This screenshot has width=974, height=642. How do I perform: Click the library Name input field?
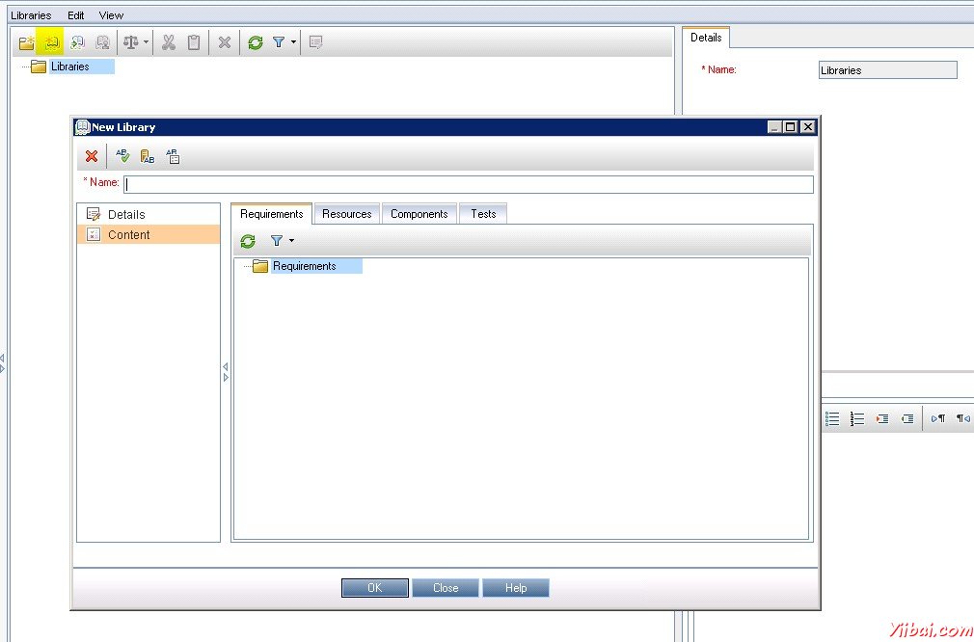tap(469, 184)
